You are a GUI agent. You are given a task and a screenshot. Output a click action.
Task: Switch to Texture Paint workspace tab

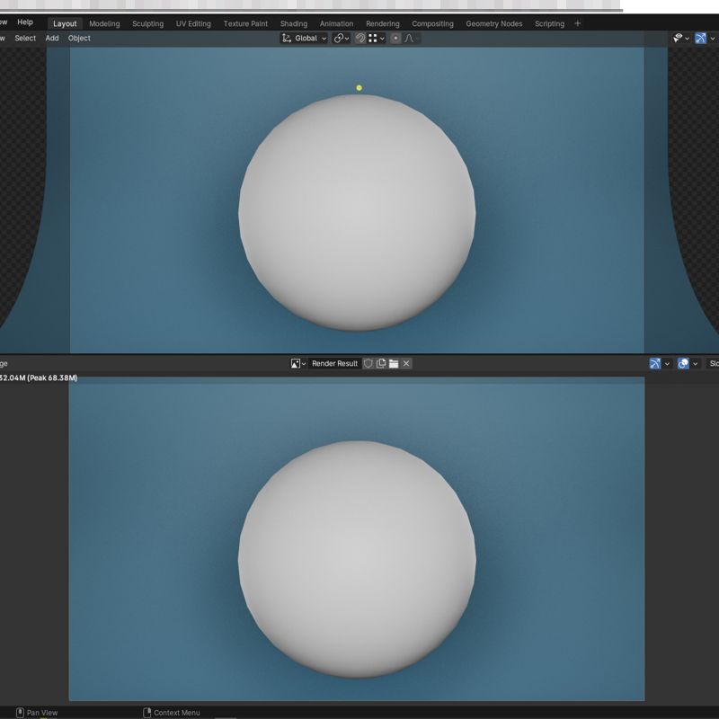[x=245, y=23]
